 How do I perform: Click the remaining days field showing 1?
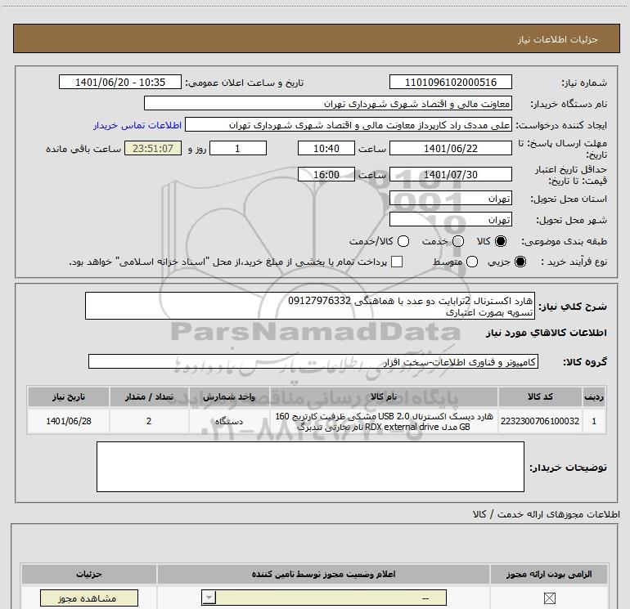[x=238, y=148]
